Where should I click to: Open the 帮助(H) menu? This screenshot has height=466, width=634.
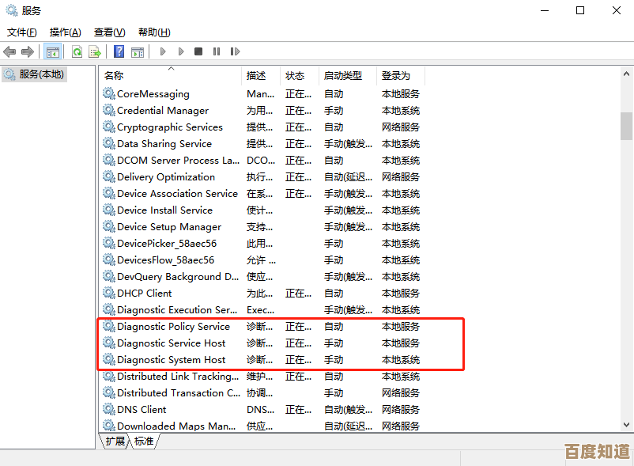click(x=154, y=32)
